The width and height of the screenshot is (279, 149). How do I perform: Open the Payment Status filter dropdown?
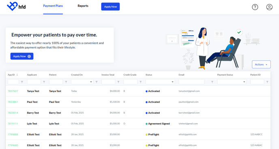[x=232, y=82]
